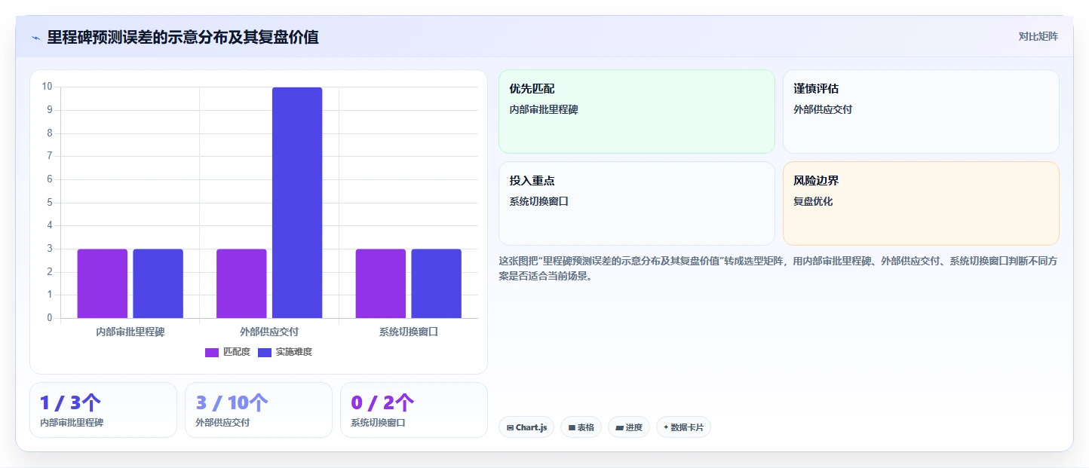Screen dimensions: 1089x468
Task: Click 系统切换窗口 text in 投入重点 card
Action: click(538, 201)
